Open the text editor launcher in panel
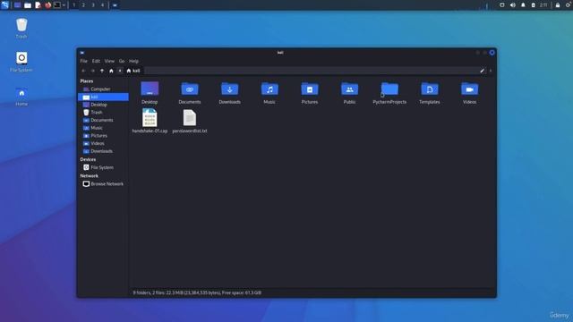Viewport: 573px width, 322px height. [x=38, y=5]
